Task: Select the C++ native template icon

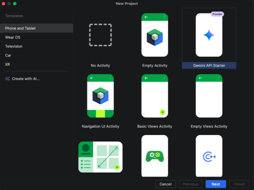Action: point(209,156)
